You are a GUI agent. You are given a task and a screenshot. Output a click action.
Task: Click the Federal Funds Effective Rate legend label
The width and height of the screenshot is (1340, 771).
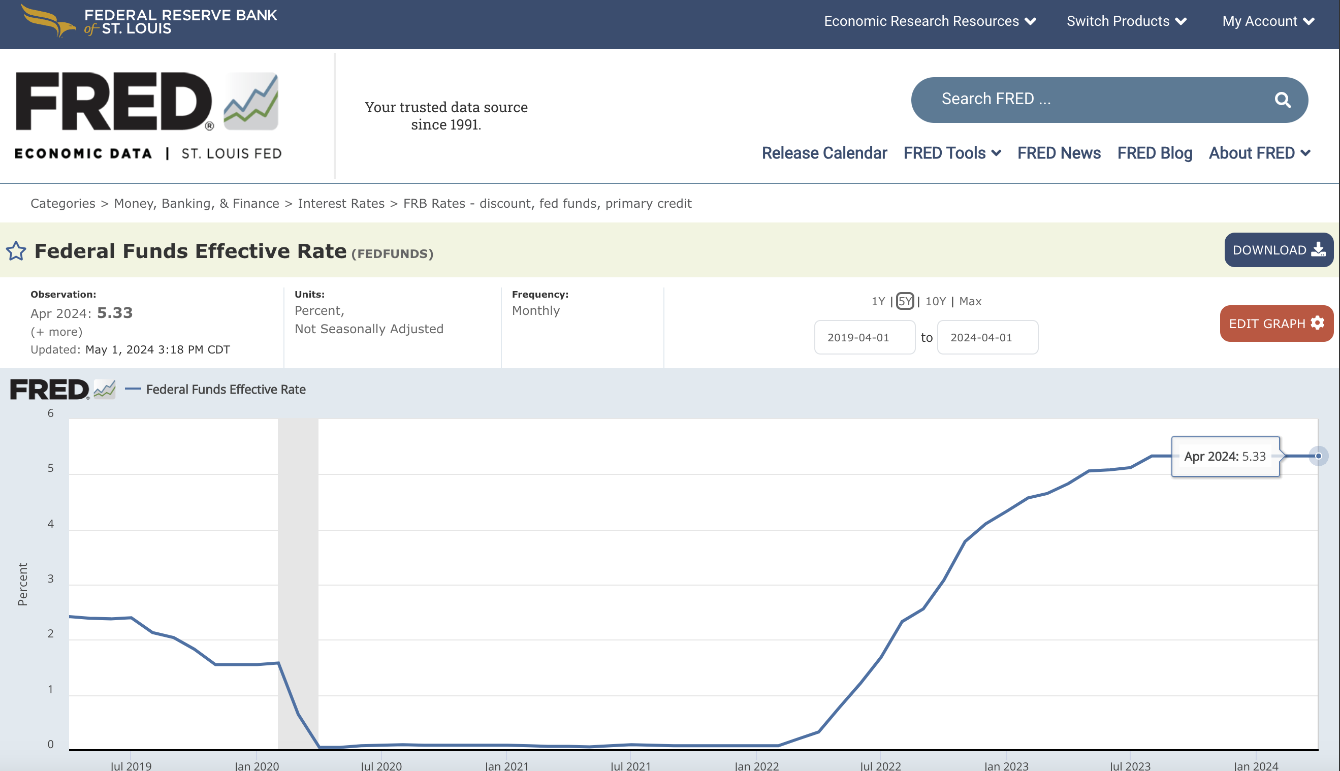[226, 390]
